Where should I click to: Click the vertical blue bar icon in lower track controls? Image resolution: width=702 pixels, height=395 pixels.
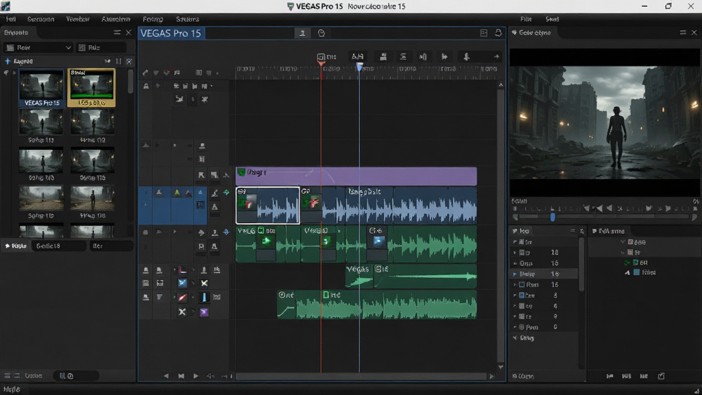[x=204, y=298]
